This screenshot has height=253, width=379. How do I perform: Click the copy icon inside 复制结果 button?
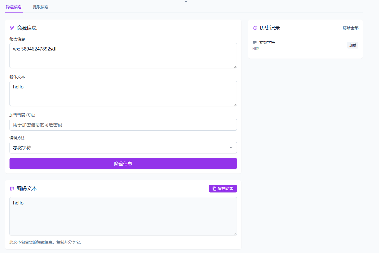[215, 189]
